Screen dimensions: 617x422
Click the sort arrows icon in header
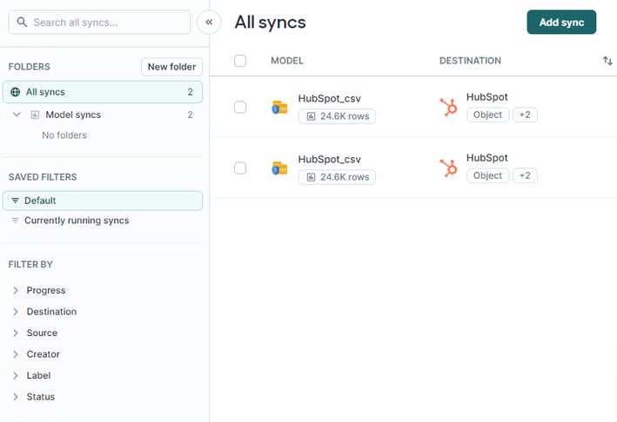607,61
